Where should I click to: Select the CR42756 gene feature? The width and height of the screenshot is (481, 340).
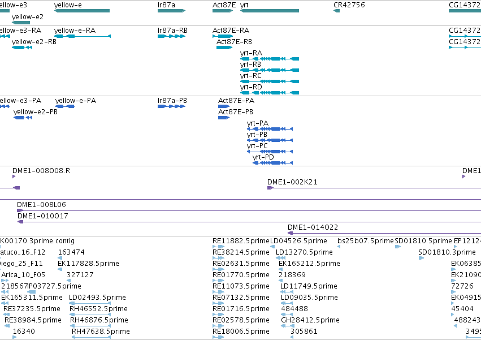[336, 11]
